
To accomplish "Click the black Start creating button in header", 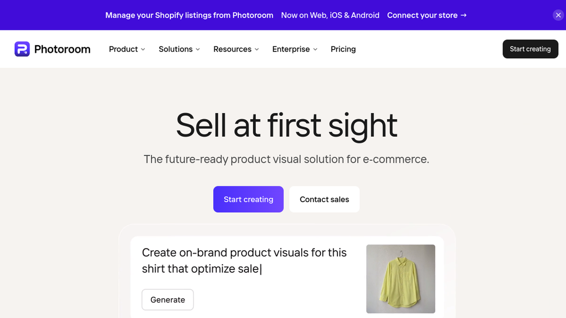I will pos(530,49).
